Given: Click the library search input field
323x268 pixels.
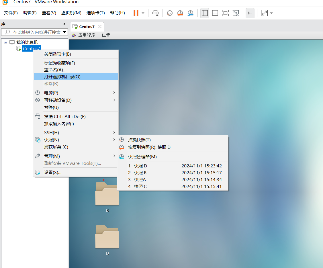Looking at the screenshot, I should click(x=34, y=32).
